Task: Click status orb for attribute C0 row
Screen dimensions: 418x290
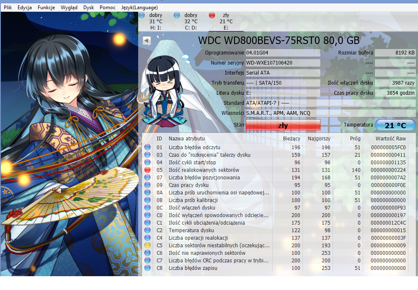Action: tap(147, 215)
